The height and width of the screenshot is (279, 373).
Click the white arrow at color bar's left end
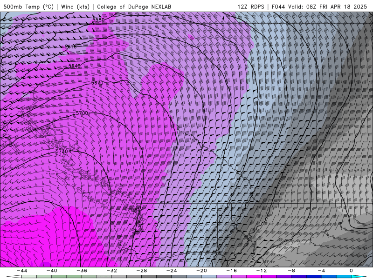coord(14,277)
